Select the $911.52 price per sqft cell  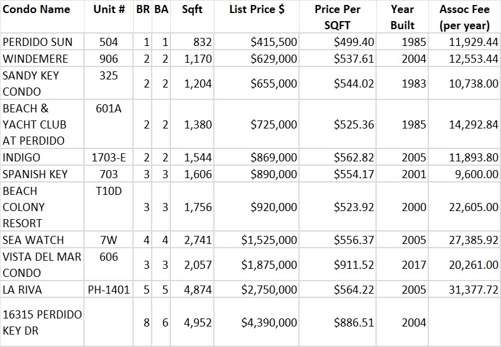tap(354, 264)
